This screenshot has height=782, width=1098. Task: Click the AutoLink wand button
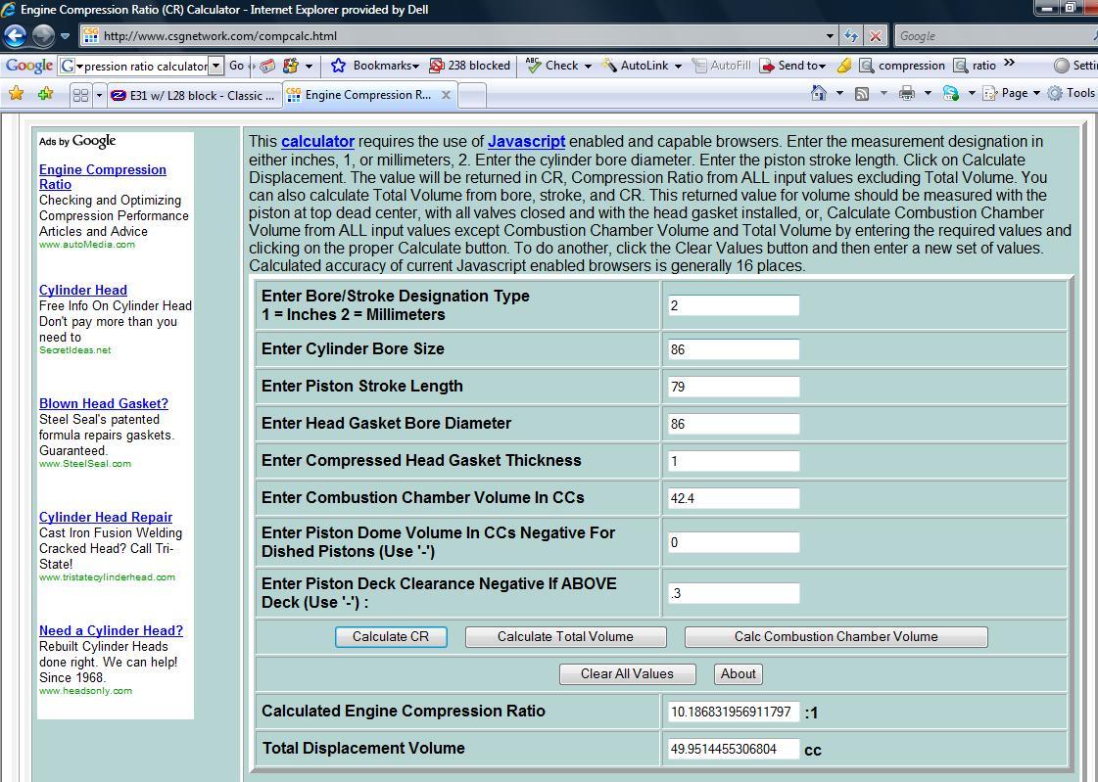tap(636, 66)
